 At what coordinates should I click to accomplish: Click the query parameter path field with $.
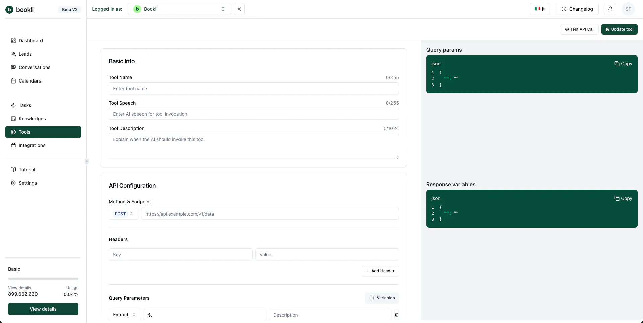pyautogui.click(x=205, y=315)
